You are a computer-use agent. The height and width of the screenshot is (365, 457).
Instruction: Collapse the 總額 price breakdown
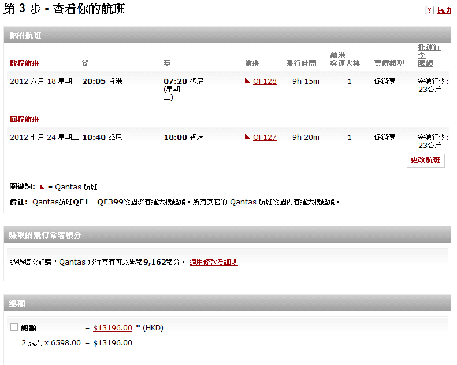(14, 327)
